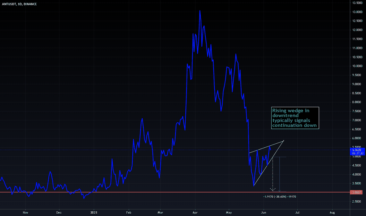The image size is (366, 216).
Task: Select the red horizontal support line
Action: pyautogui.click(x=175, y=192)
